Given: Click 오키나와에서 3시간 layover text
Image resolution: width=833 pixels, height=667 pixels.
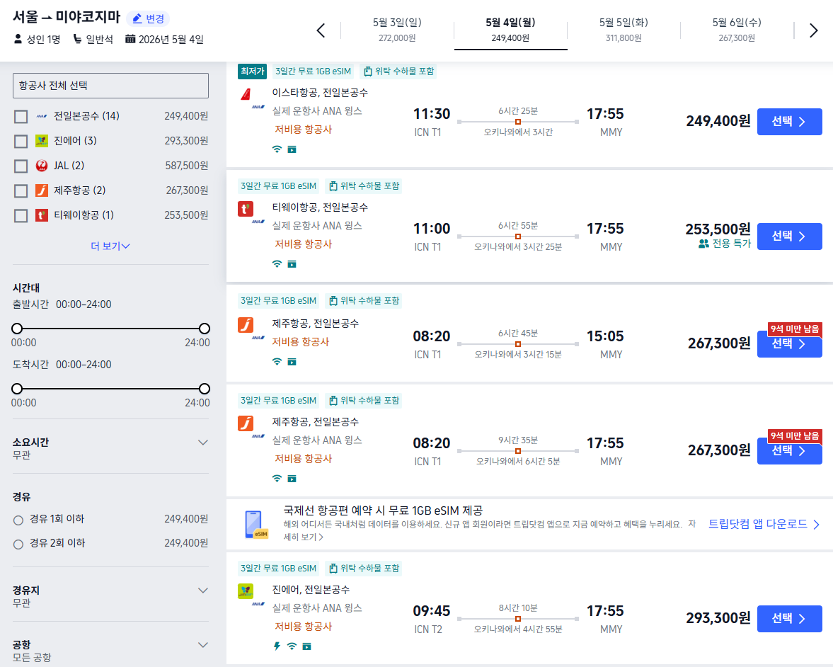Looking at the screenshot, I should pos(518,132).
